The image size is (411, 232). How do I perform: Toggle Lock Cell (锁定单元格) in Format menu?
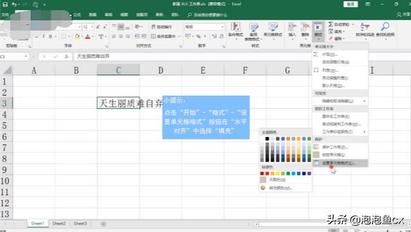[x=333, y=155]
